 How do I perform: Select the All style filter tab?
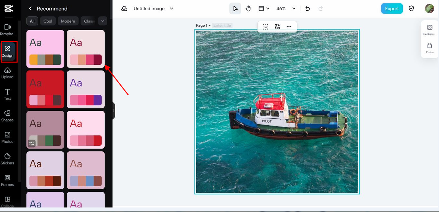[x=32, y=21]
